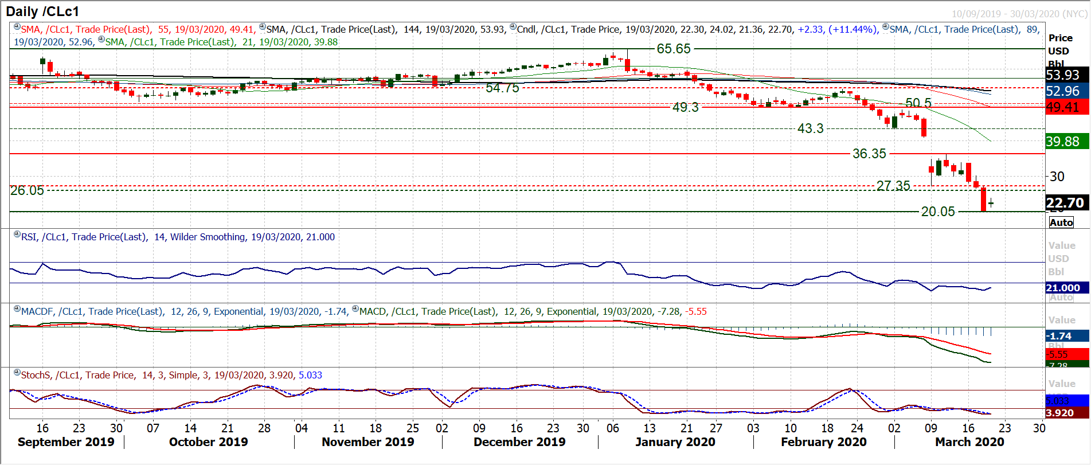
Task: Click the icon beside MACD indicator label
Action: pyautogui.click(x=355, y=309)
